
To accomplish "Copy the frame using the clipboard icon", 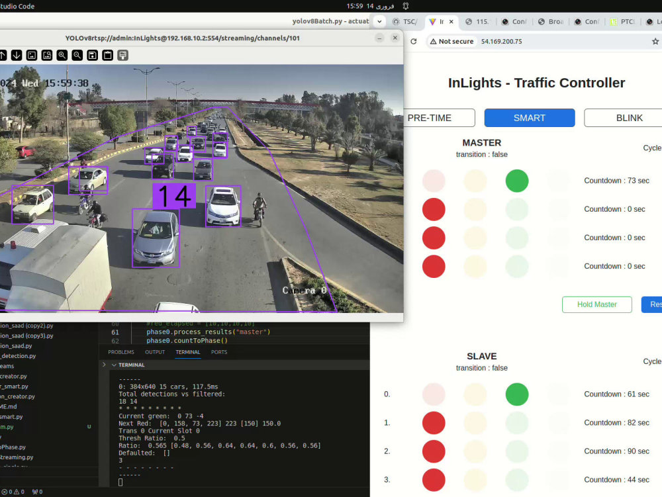I will coord(107,55).
